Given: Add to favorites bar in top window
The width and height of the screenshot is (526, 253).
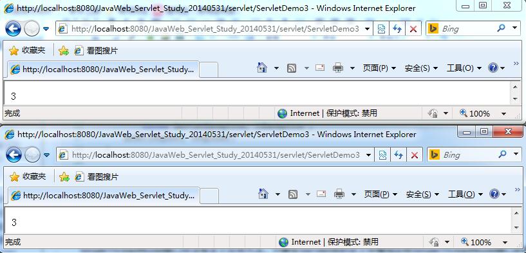Looking at the screenshot, I should click(63, 51).
